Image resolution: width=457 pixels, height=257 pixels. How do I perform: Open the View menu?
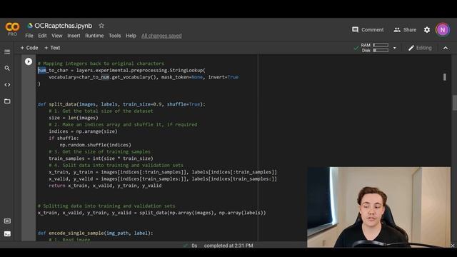click(x=57, y=36)
